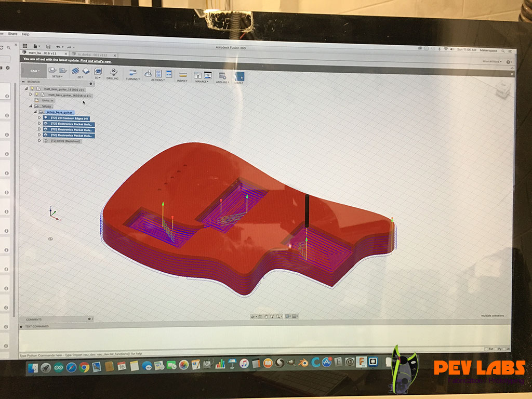
Task: Switch to the matt_ba...016 v11 document tab
Action: 44,53
